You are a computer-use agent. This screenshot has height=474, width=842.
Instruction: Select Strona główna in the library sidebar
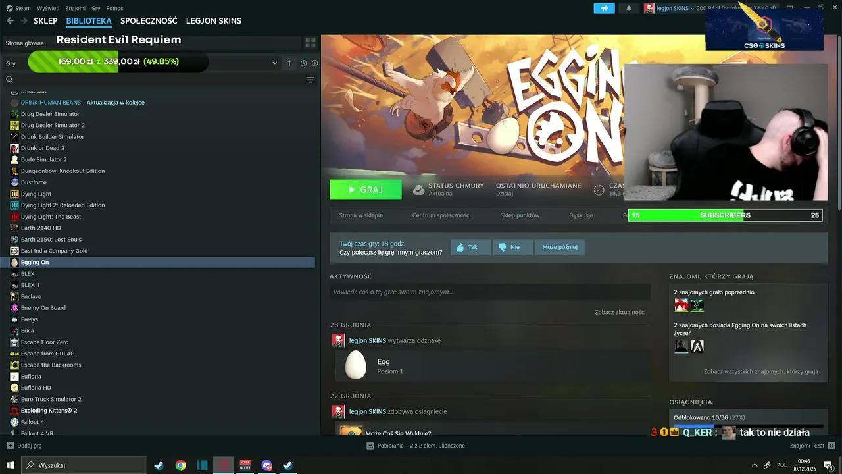[25, 43]
